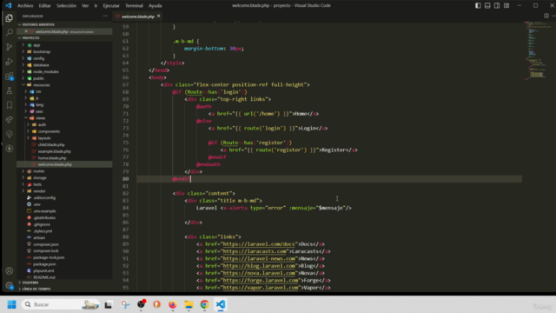Viewport: 556px width, 313px height.
Task: Open package.json file
Action: pyautogui.click(x=44, y=264)
